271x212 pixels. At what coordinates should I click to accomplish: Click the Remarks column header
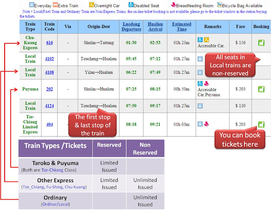[x=213, y=27]
